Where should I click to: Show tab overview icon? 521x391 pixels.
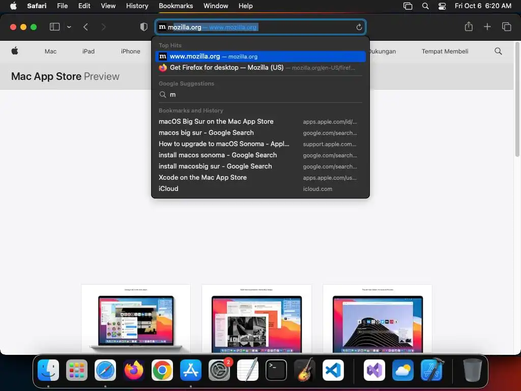[x=506, y=26]
